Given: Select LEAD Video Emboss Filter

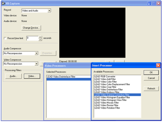Looking at the screenshot, I should 117,92.
